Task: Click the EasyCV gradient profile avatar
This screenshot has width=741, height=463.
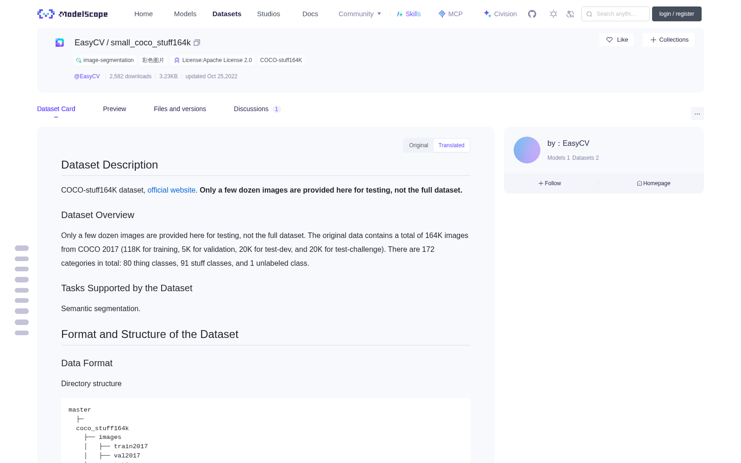Action: pyautogui.click(x=527, y=150)
